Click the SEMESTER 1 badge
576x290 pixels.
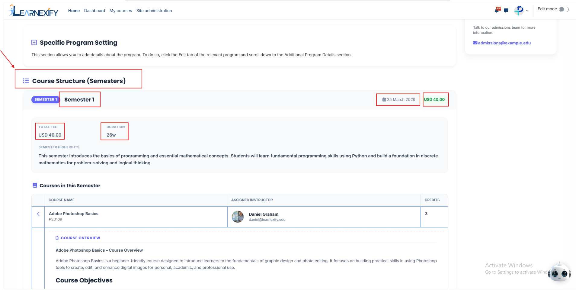[x=46, y=99]
